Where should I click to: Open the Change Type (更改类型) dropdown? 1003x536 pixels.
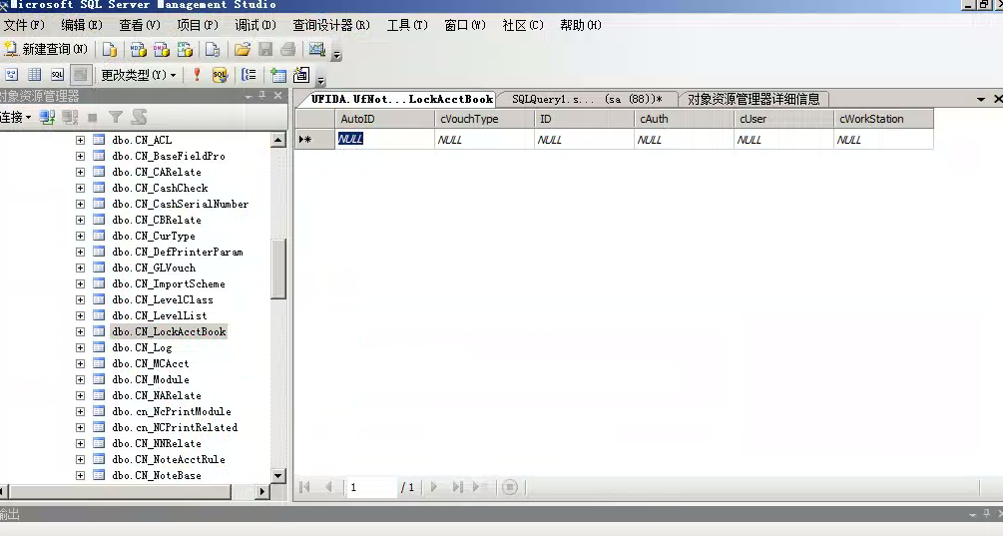[x=138, y=75]
